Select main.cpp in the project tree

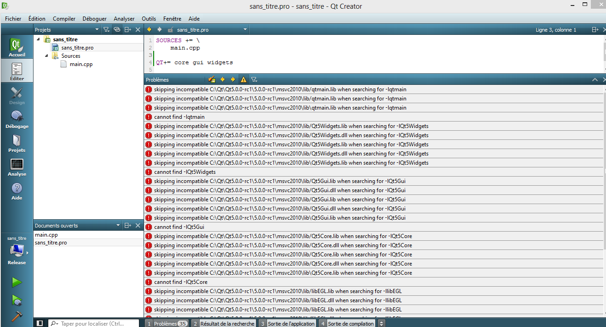tap(81, 64)
